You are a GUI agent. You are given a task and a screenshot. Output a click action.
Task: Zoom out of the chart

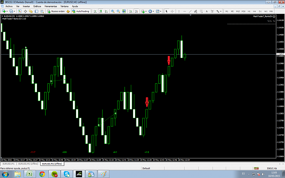click(118, 11)
